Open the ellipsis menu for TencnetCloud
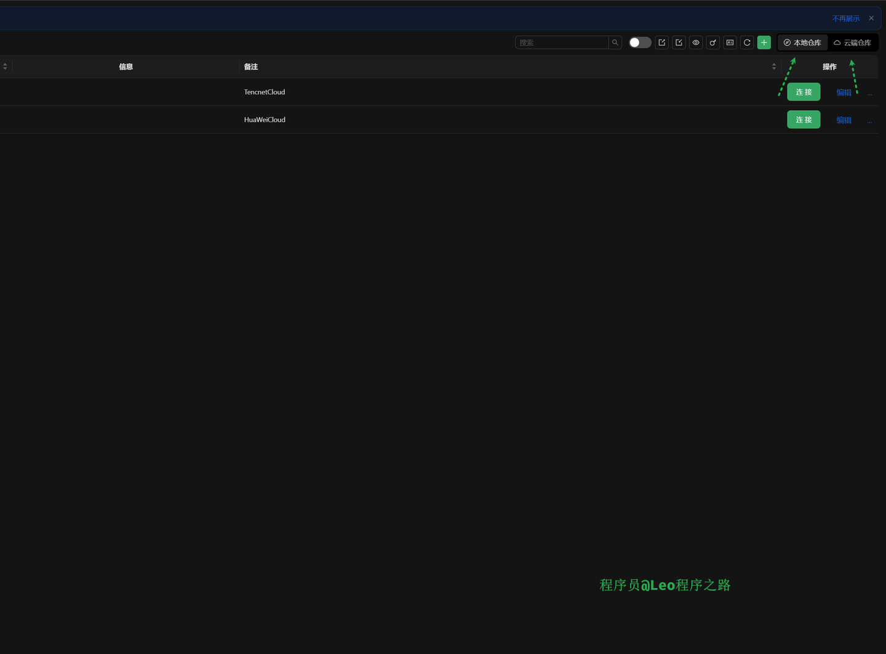This screenshot has width=886, height=654. click(x=869, y=93)
